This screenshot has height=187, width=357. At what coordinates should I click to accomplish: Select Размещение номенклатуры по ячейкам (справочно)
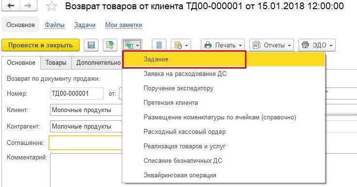[x=223, y=117]
